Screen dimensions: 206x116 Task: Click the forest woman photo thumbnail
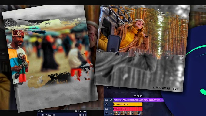tap(142, 49)
